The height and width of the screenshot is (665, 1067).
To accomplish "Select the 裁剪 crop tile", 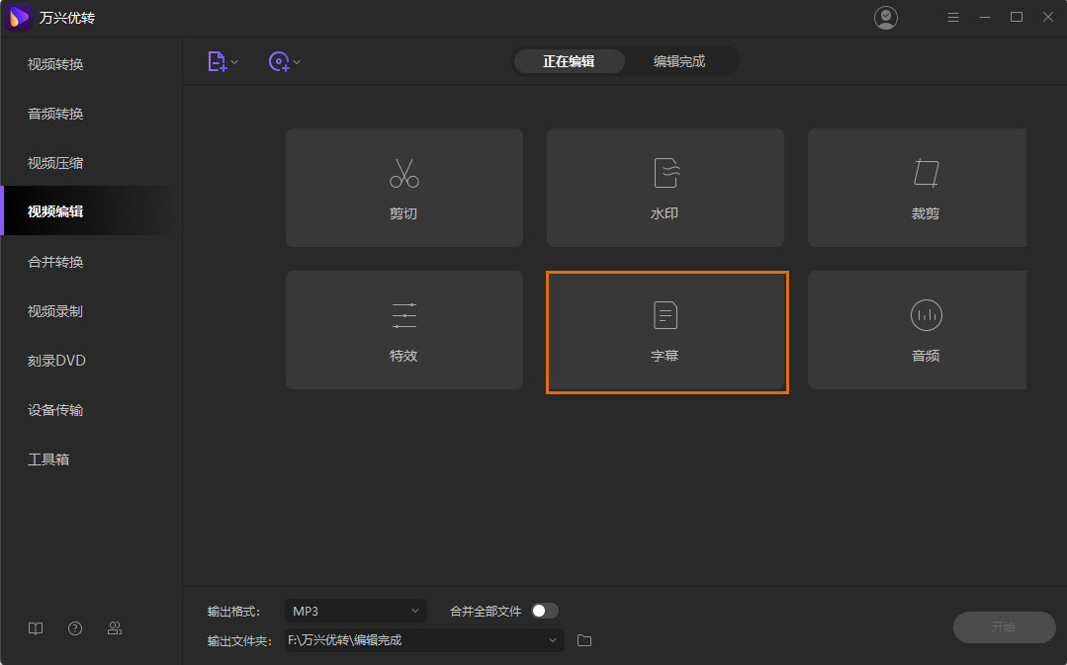I will tap(917, 188).
